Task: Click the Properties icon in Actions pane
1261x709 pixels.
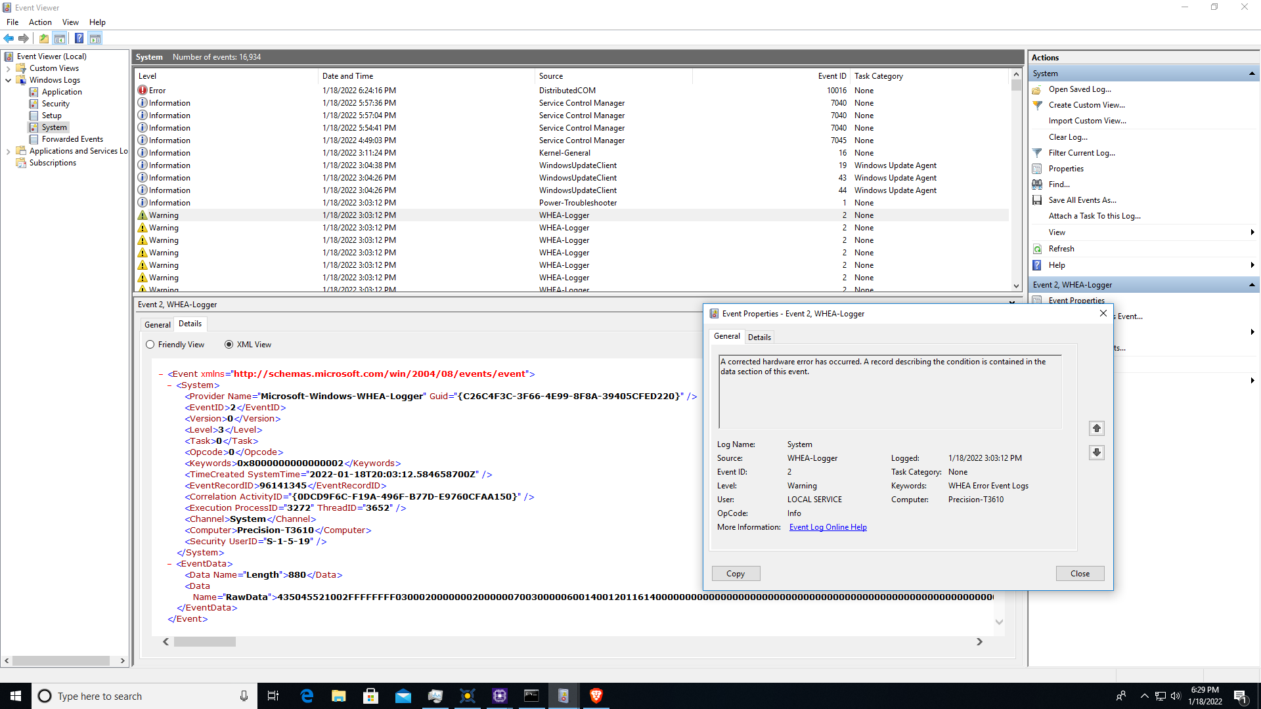Action: [x=1037, y=169]
